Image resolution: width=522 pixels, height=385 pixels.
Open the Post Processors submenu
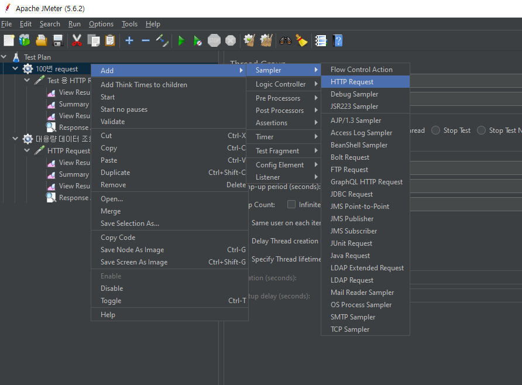coord(283,111)
